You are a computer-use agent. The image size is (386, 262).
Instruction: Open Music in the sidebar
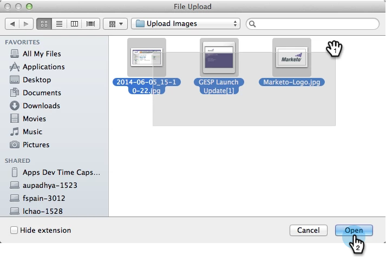pyautogui.click(x=32, y=132)
